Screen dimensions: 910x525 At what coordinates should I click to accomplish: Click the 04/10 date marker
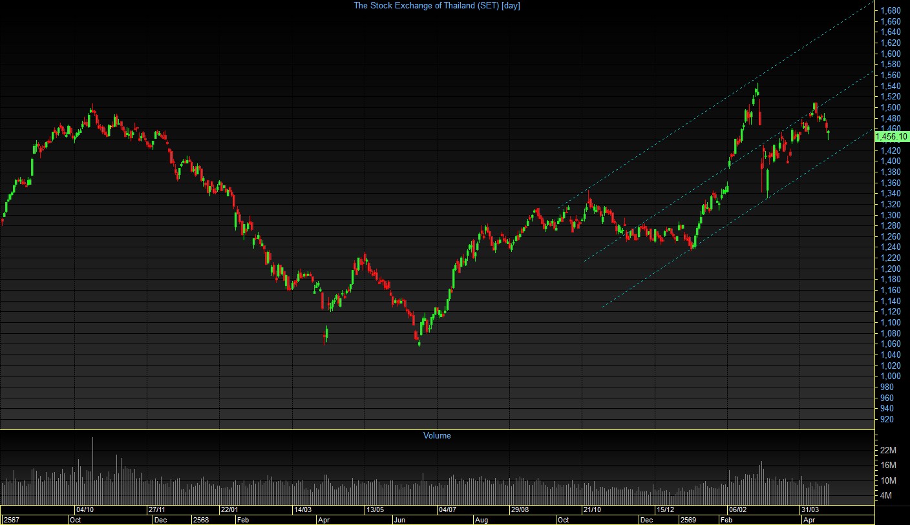[x=85, y=510]
